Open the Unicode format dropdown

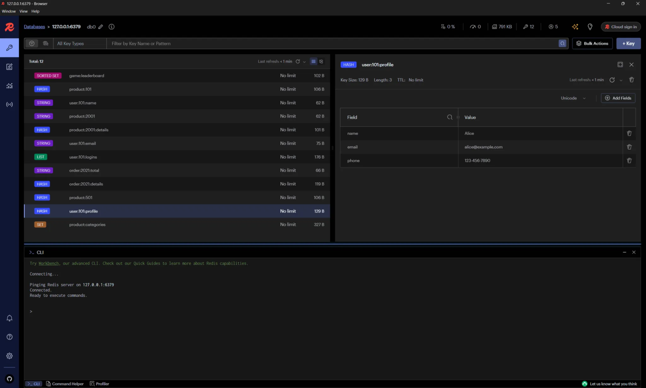click(573, 98)
